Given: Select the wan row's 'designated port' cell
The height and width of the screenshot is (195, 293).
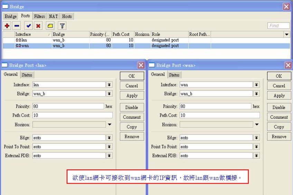Looking at the screenshot, I should click(170, 46).
